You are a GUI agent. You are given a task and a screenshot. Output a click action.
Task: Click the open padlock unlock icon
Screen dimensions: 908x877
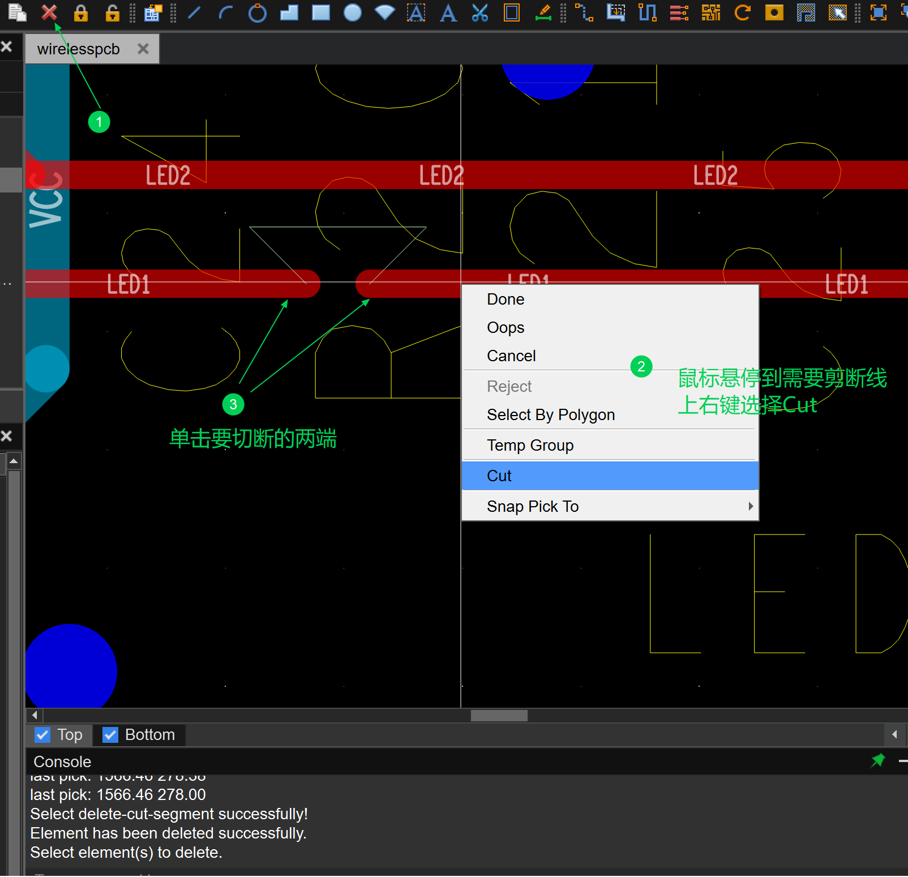113,12
